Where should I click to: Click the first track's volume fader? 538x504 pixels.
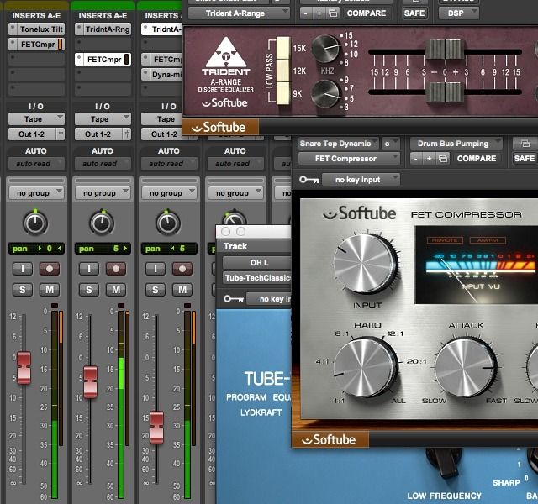(x=24, y=368)
